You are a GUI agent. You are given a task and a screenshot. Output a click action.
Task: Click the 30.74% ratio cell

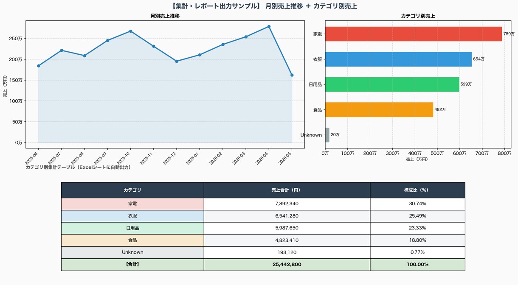pos(418,204)
